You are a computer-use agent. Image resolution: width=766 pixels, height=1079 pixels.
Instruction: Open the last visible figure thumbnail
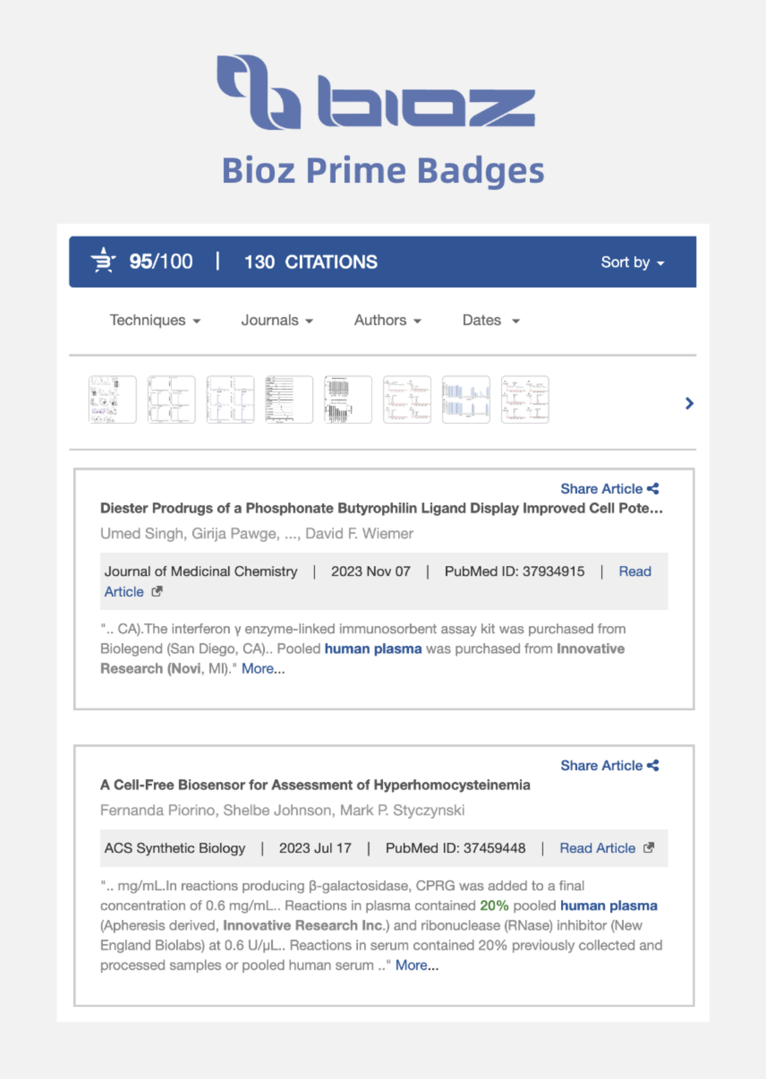tap(525, 400)
